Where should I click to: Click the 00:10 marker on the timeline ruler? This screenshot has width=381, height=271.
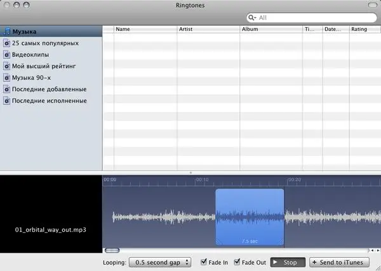pos(202,180)
